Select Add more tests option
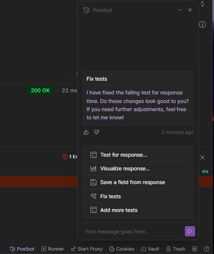 pyautogui.click(x=138, y=210)
